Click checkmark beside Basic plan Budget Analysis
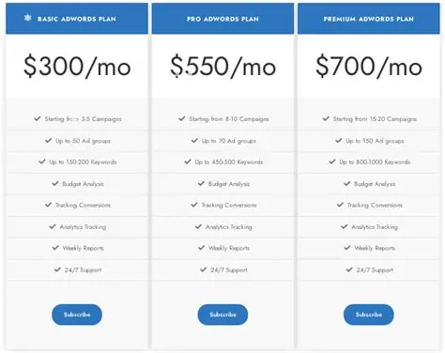The image size is (445, 353). click(x=55, y=183)
